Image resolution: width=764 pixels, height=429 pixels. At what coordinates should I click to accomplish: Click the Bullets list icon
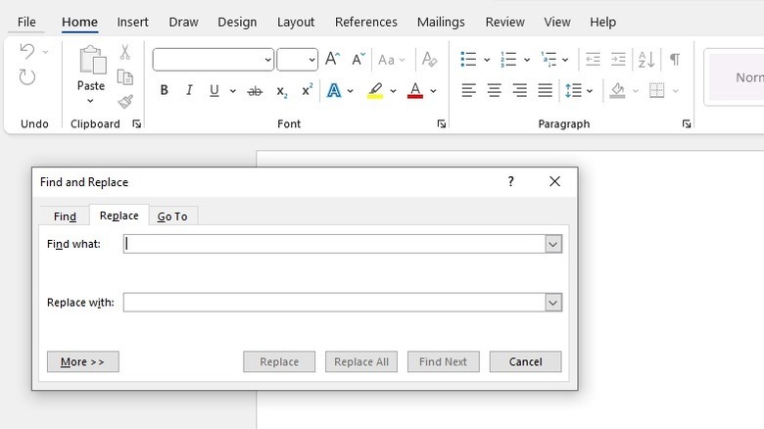click(469, 60)
